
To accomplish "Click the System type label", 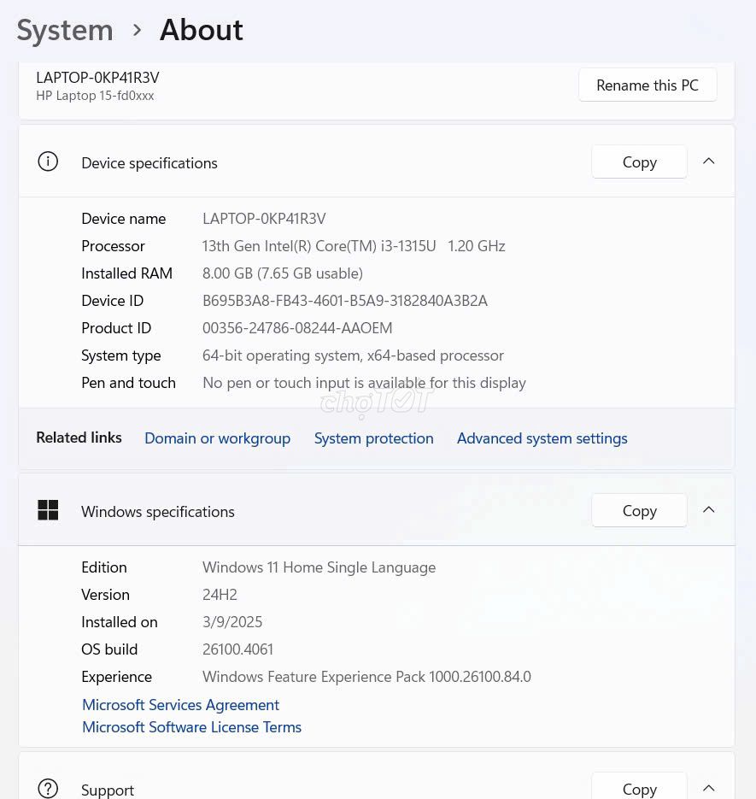I will point(121,355).
